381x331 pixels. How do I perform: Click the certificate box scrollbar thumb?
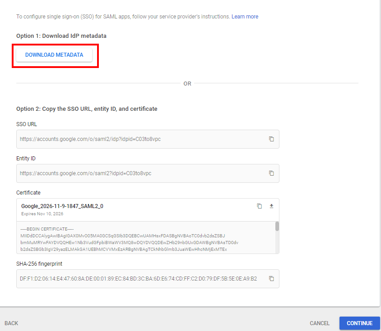click(x=277, y=226)
